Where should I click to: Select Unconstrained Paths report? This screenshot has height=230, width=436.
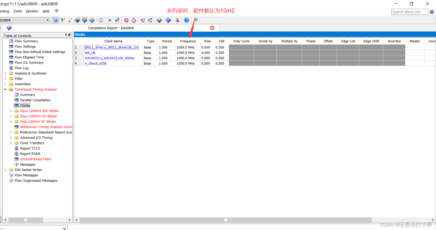(x=36, y=159)
